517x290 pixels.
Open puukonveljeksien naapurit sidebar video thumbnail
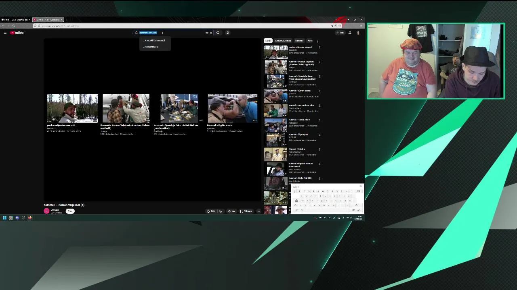pos(275,52)
